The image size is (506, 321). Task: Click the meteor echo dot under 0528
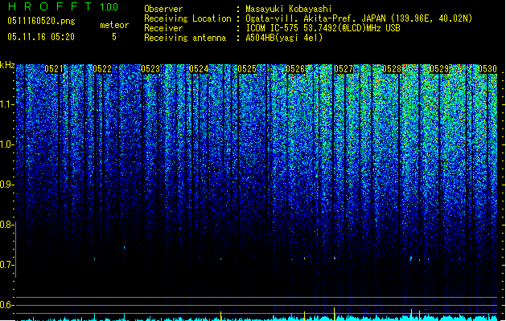(x=411, y=258)
